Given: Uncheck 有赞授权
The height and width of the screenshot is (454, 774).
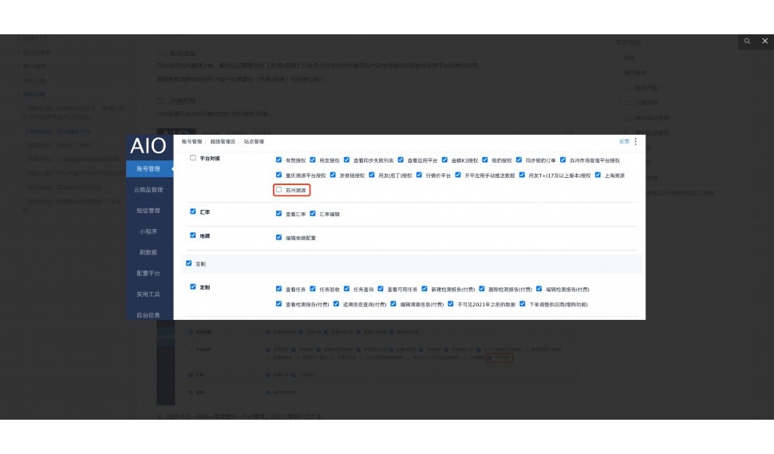Looking at the screenshot, I should click(x=279, y=160).
